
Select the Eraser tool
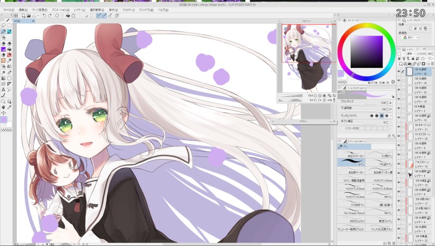(4, 43)
